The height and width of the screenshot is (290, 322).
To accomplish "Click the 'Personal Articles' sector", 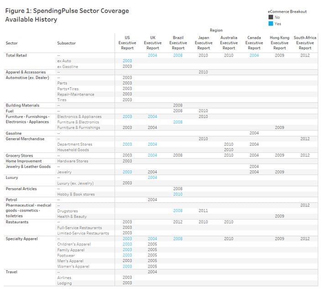I will click(21, 189).
